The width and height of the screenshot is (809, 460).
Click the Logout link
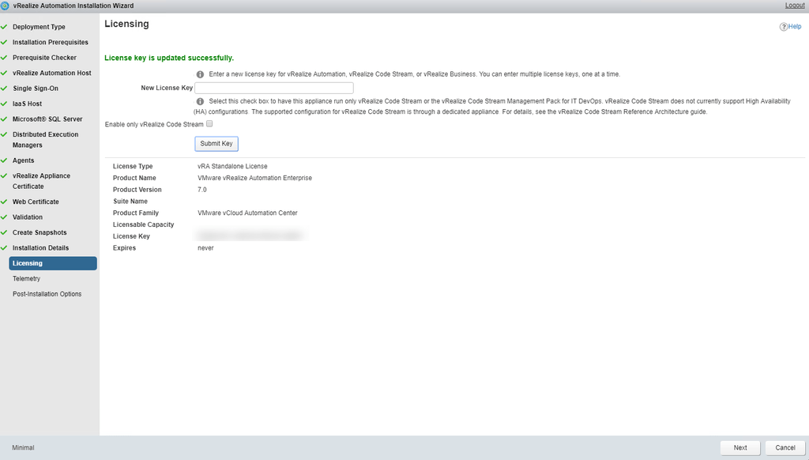coord(794,6)
